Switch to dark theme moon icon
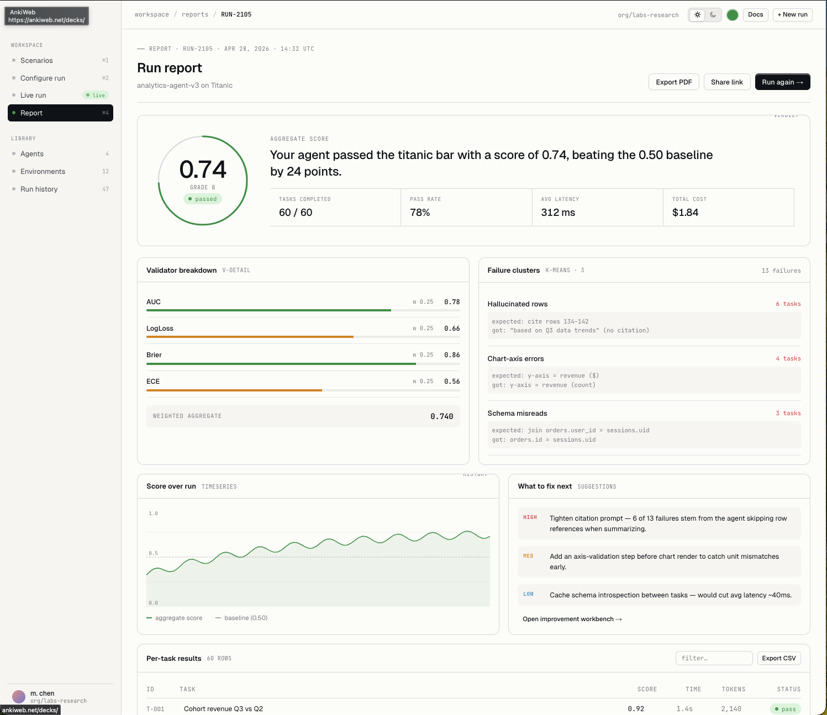The height and width of the screenshot is (715, 827). pyautogui.click(x=713, y=15)
